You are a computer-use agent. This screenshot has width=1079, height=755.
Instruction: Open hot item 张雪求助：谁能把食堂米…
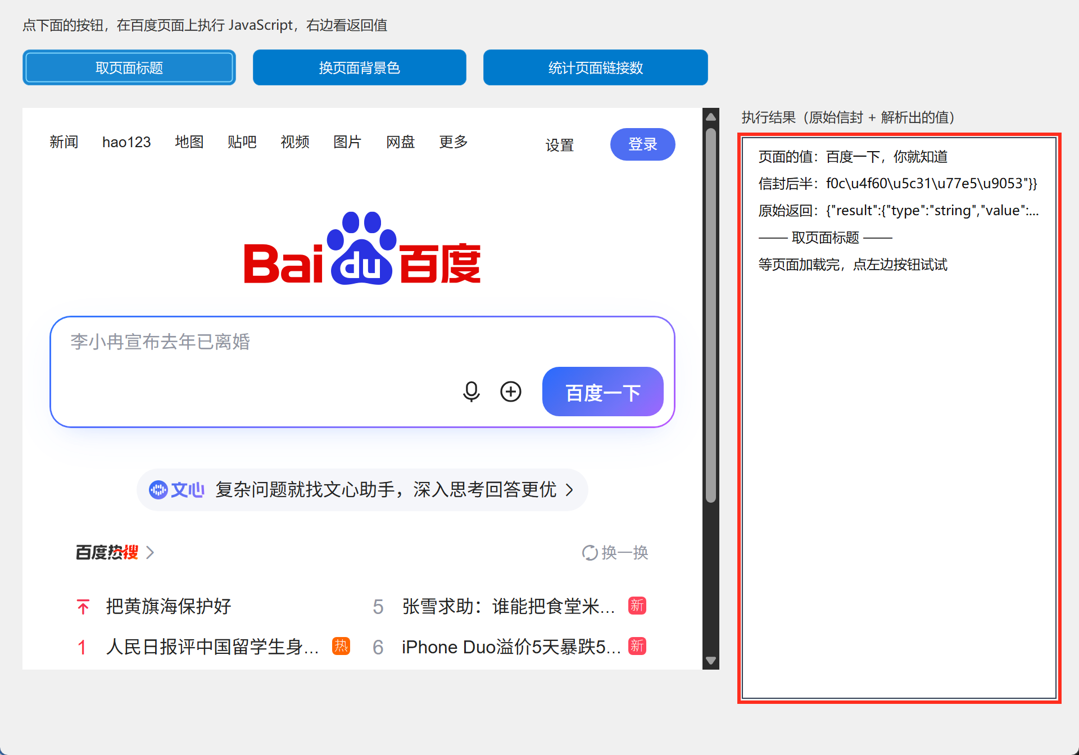click(x=509, y=606)
